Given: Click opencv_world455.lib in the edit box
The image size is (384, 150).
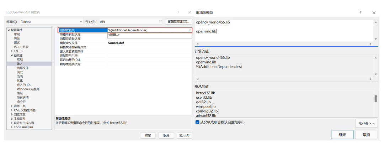Looking at the screenshot, I should coord(213,22).
